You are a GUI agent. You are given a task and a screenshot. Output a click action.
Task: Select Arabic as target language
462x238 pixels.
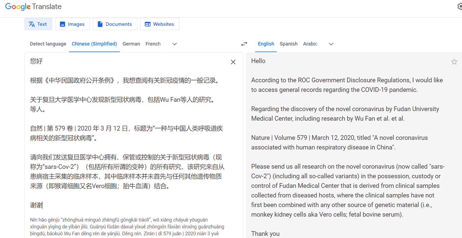(310, 44)
